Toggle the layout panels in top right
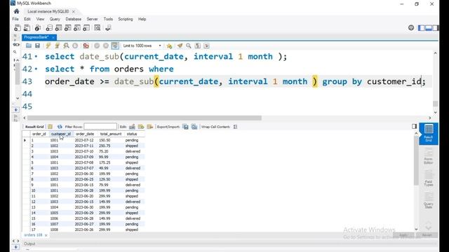 (x=428, y=28)
